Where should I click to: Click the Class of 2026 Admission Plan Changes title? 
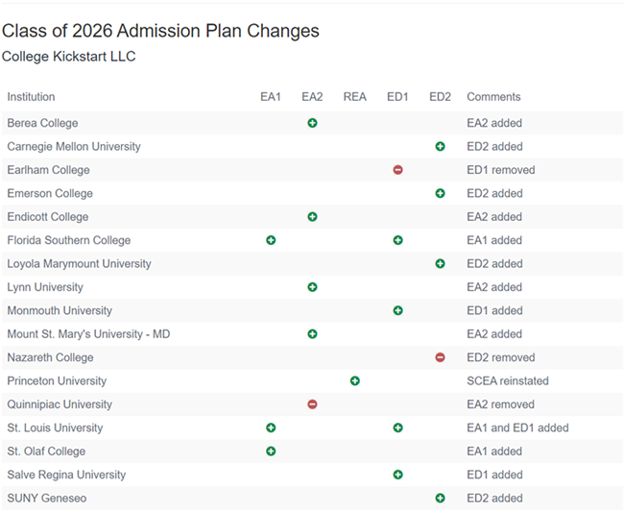point(160,31)
